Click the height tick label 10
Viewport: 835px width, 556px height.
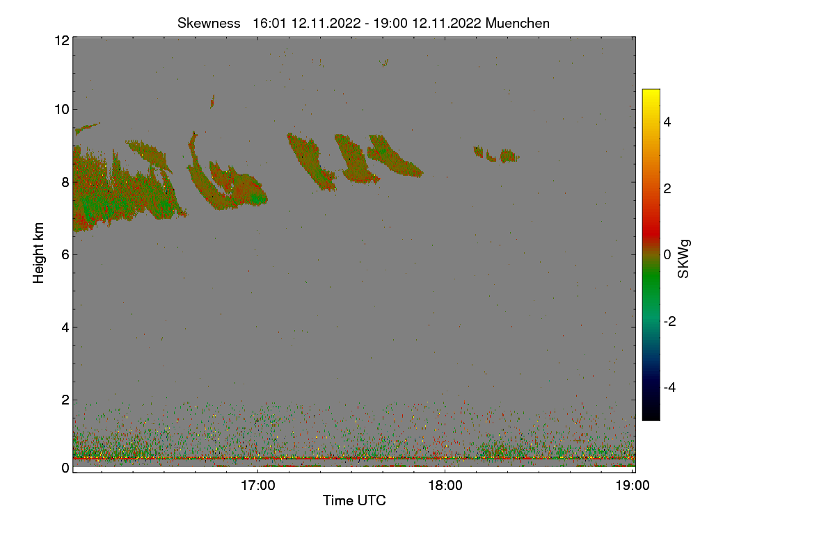(61, 108)
